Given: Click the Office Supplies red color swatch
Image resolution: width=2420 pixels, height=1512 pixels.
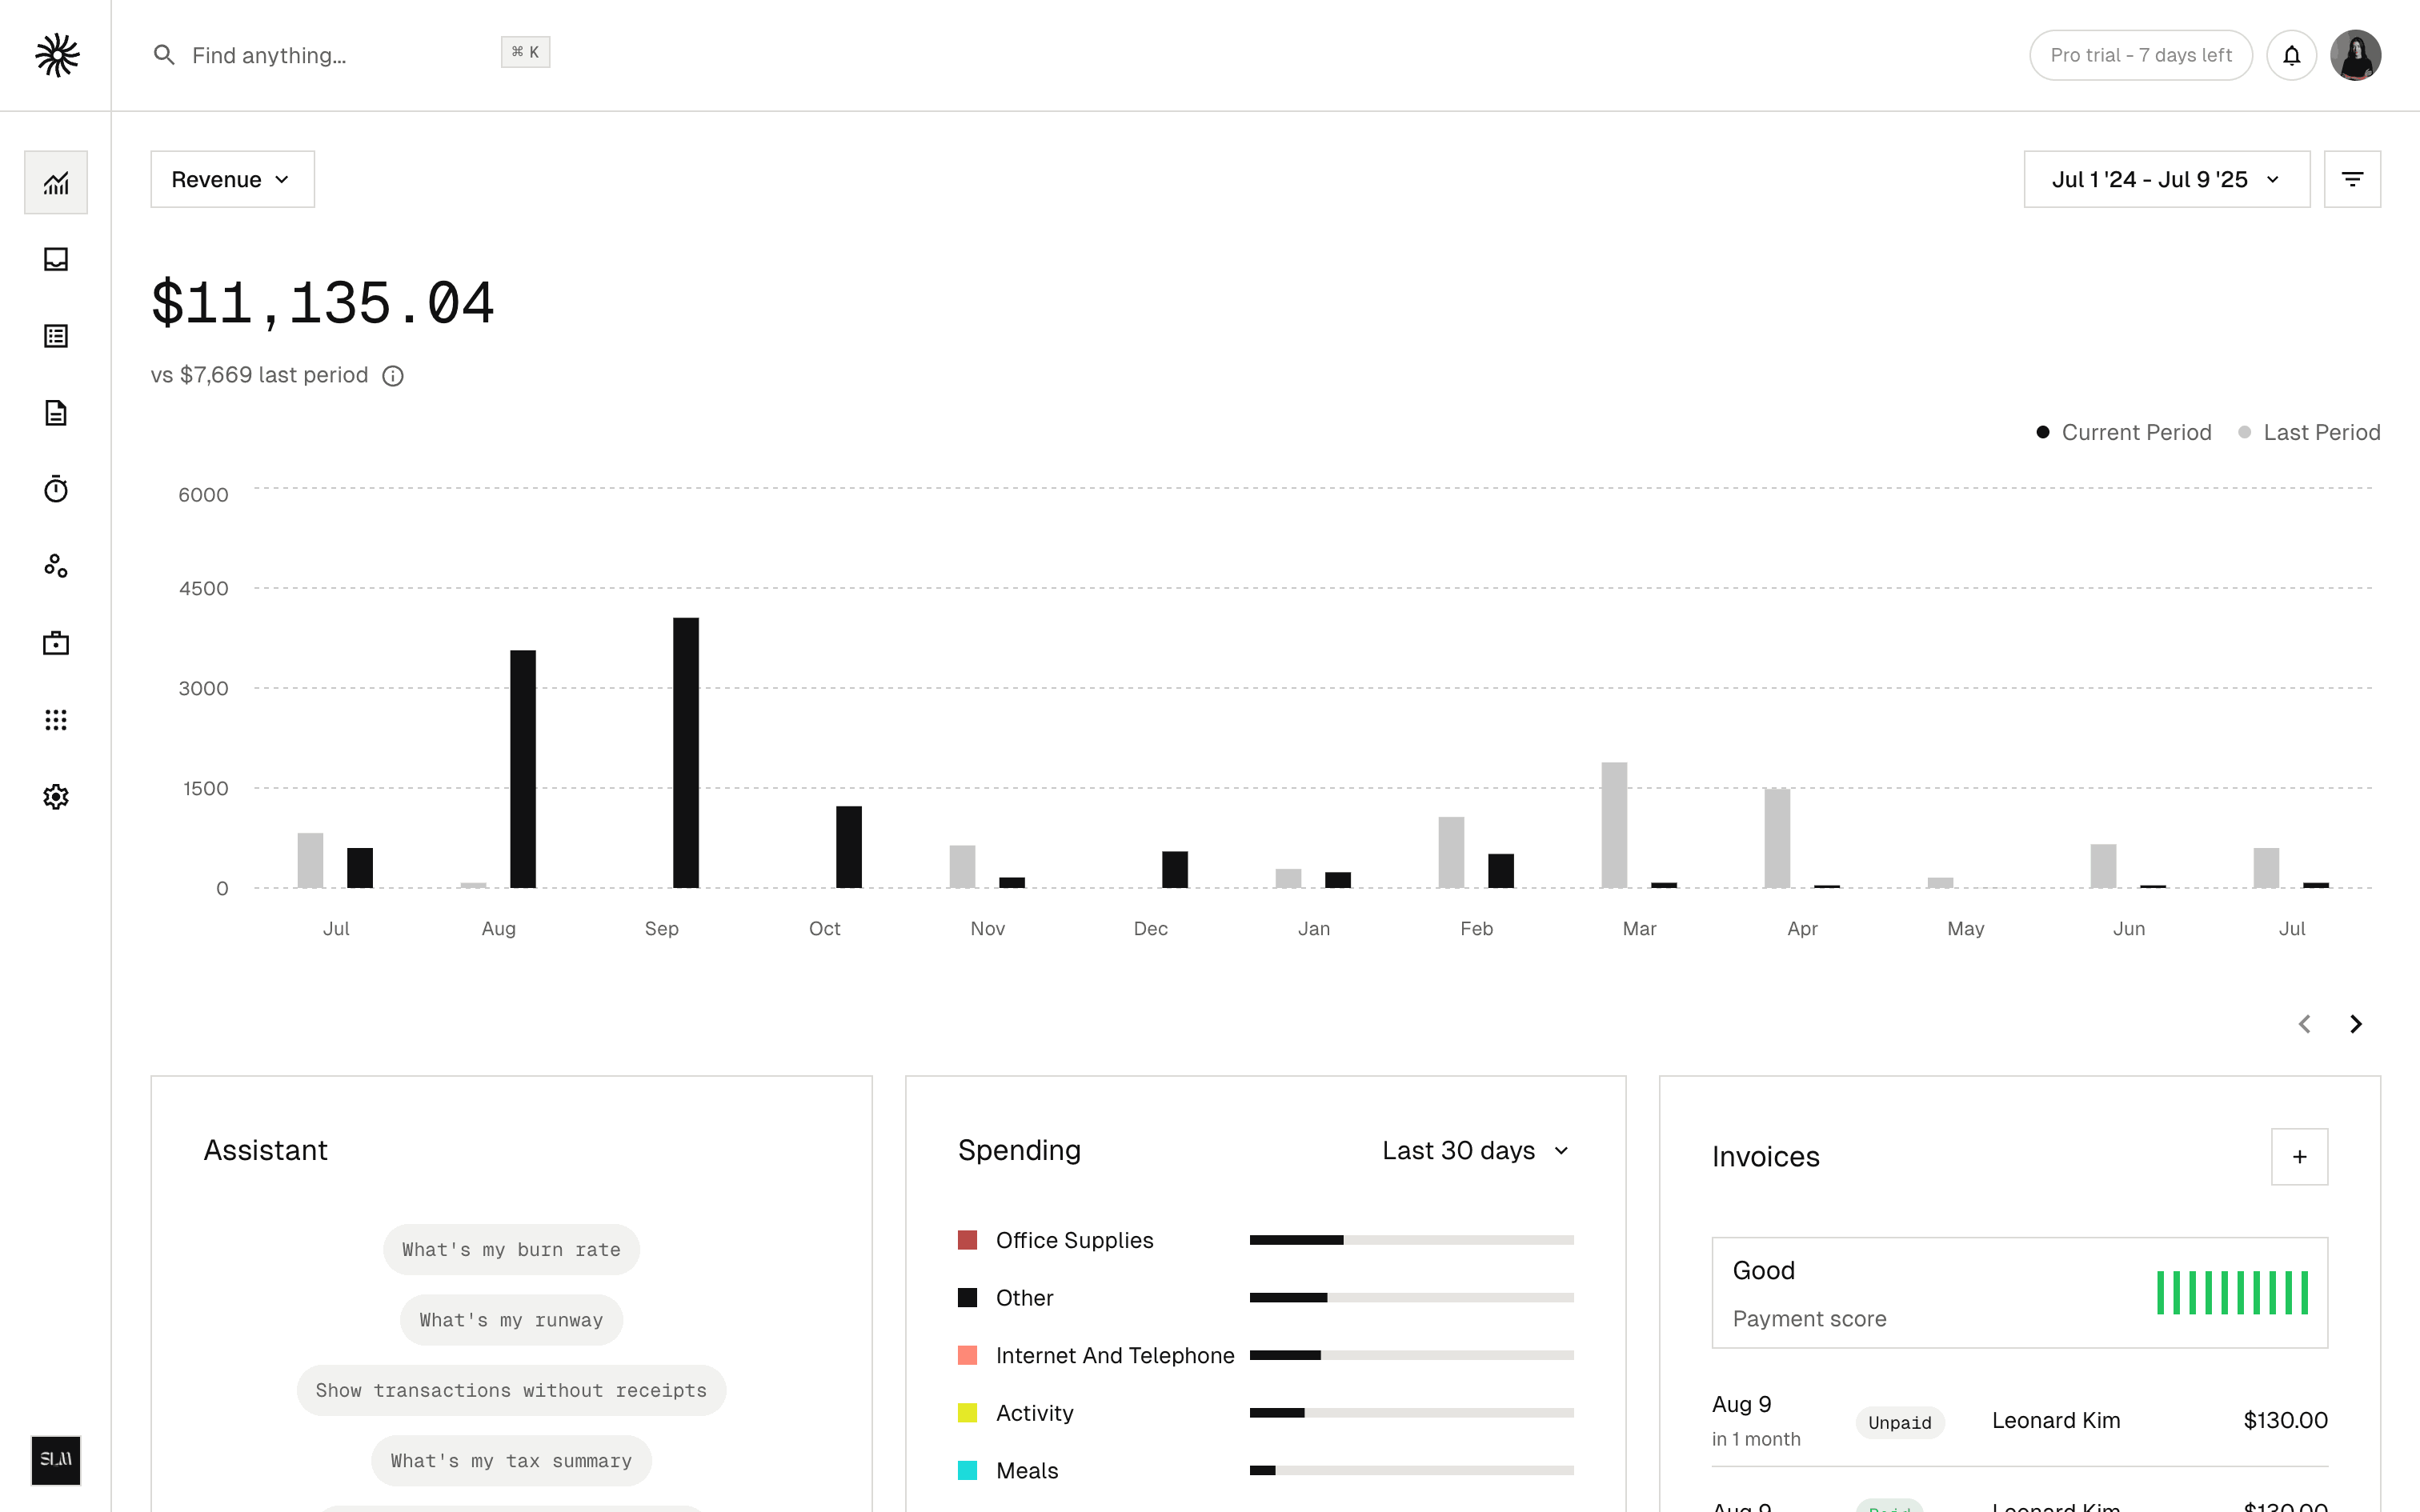Looking at the screenshot, I should click(x=967, y=1240).
